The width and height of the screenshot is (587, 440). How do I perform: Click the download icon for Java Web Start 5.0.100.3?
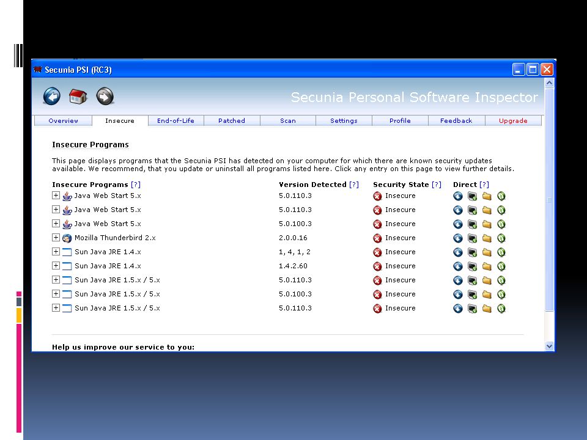coord(457,224)
